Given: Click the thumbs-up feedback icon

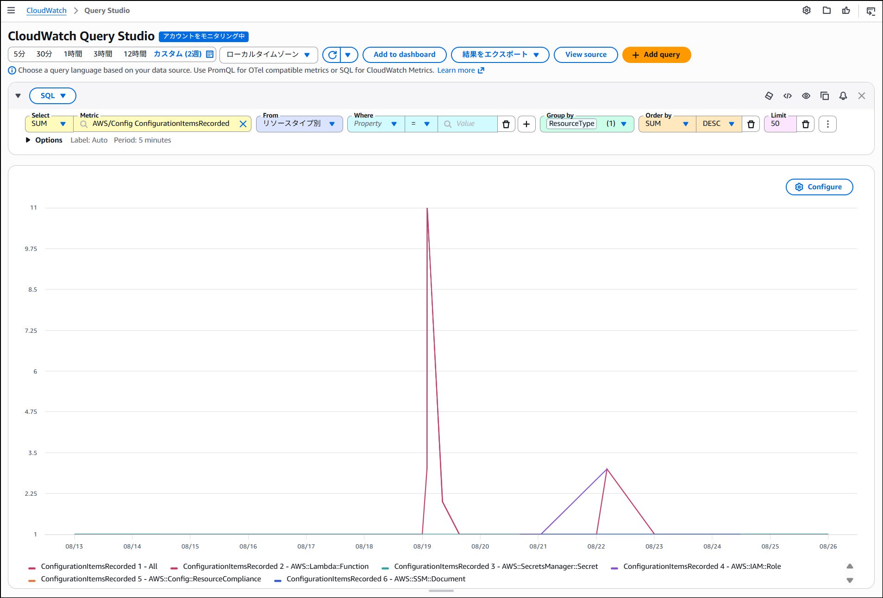Looking at the screenshot, I should [846, 10].
